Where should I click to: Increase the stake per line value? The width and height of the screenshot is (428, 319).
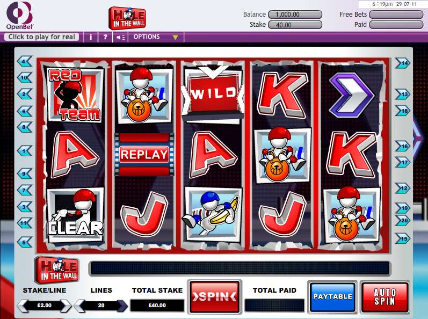[x=66, y=306]
